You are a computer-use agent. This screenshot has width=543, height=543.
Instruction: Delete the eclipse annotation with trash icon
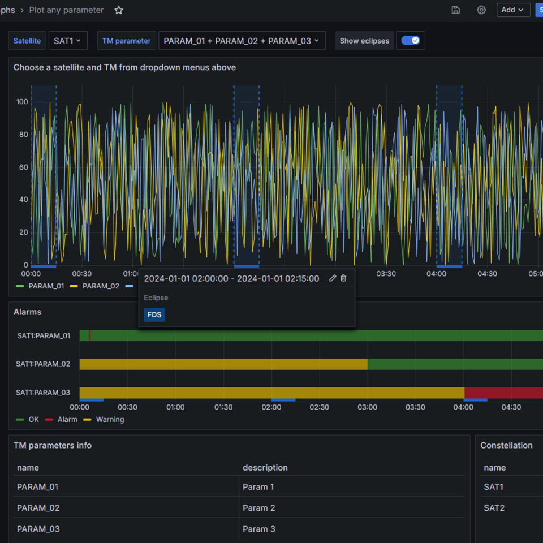tap(343, 278)
